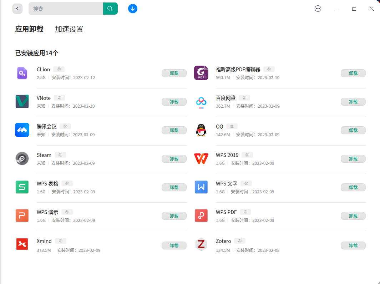Click the back arrow button

[x=17, y=9]
